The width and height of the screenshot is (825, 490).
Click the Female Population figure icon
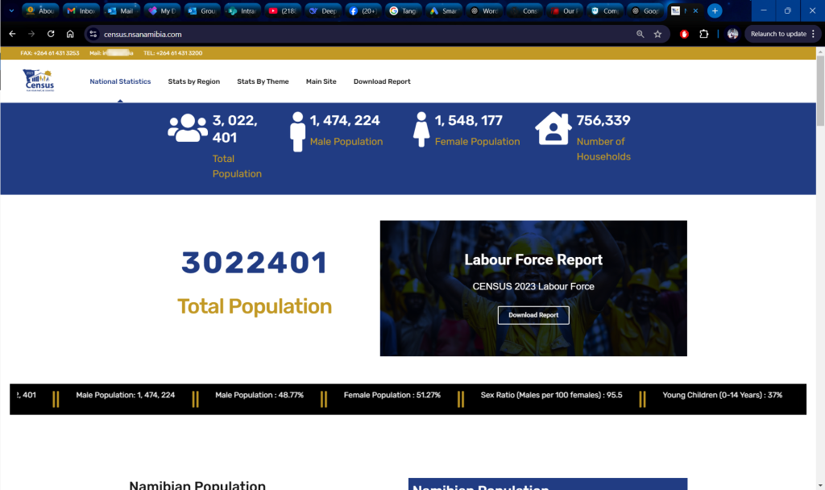(x=421, y=129)
